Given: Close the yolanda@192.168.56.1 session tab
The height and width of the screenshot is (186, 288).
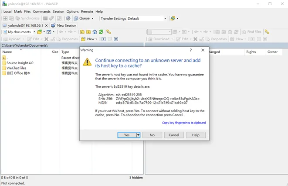Looking at the screenshot, I should click(47, 26).
